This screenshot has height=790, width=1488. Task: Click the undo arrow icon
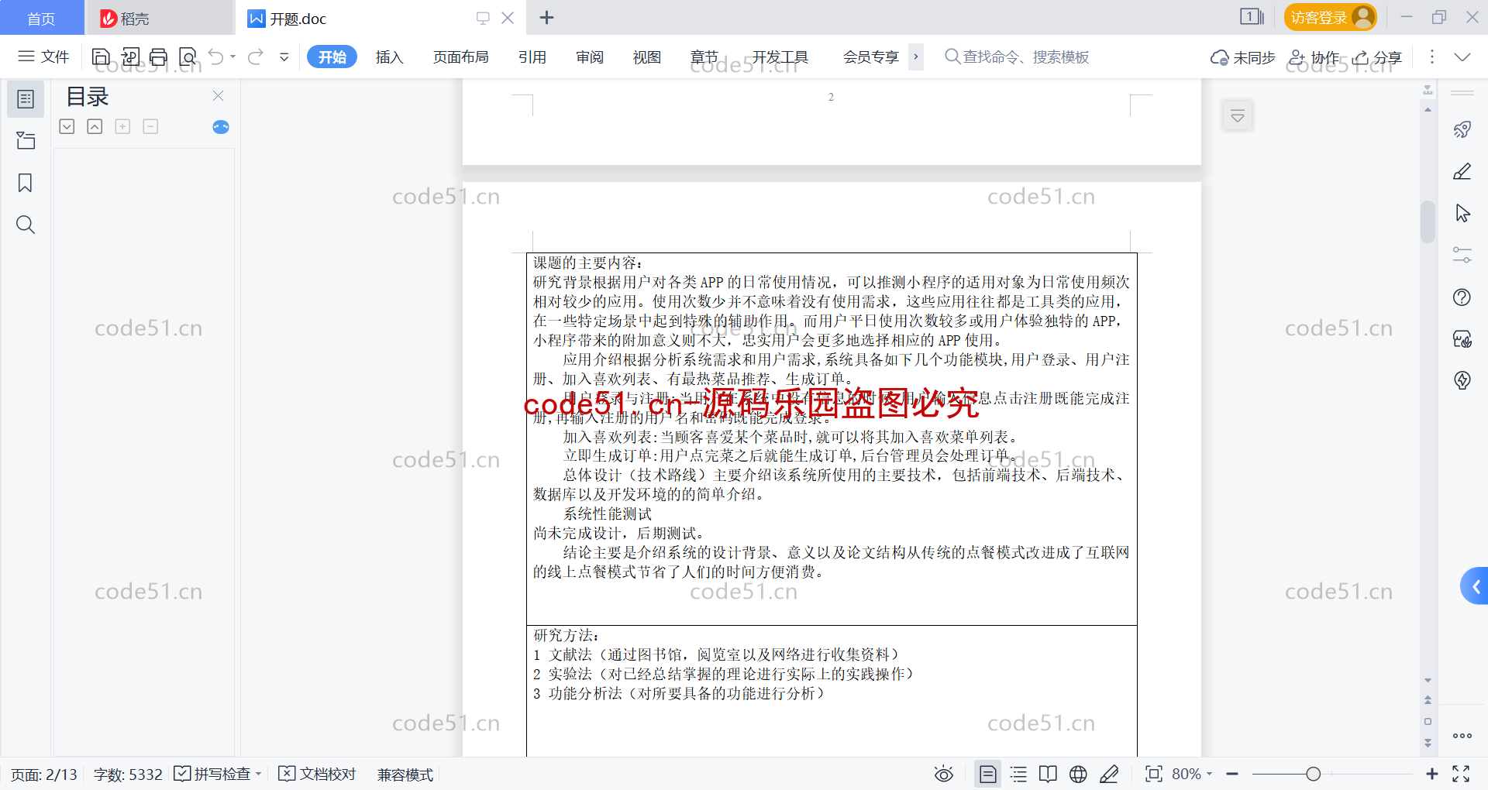tap(216, 57)
